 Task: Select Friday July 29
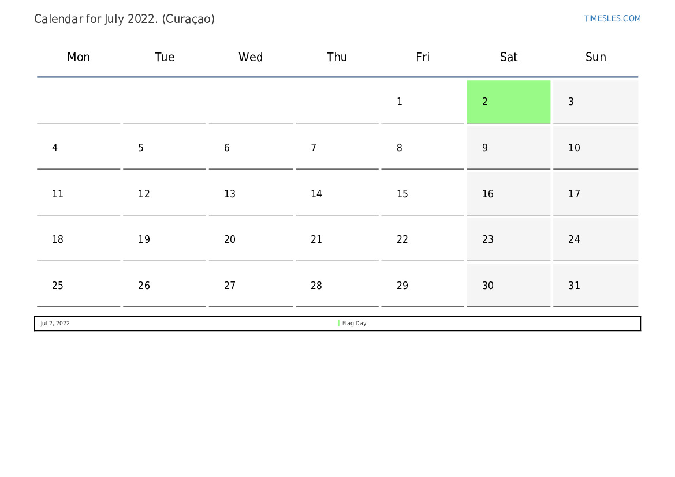[x=423, y=285]
